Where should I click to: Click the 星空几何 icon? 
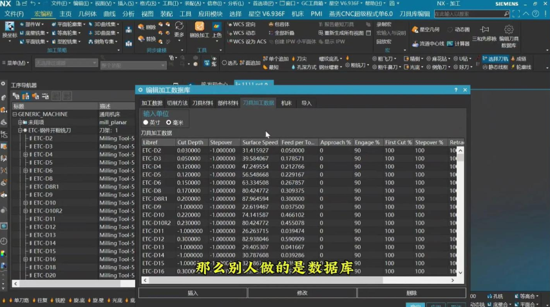[x=426, y=30]
